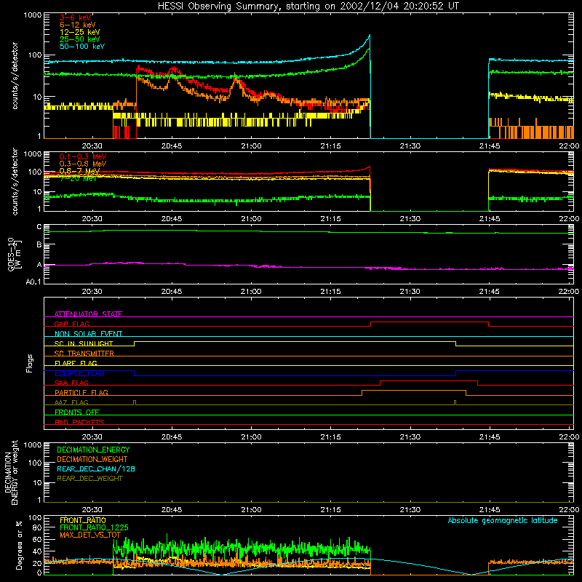This screenshot has width=582, height=582.
Task: Click the 12-25 keV legend label
Action: (x=80, y=32)
